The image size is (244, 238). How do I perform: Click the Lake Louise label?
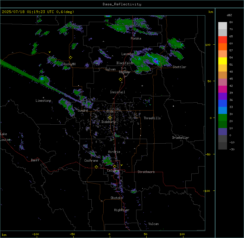[x=5, y=137]
